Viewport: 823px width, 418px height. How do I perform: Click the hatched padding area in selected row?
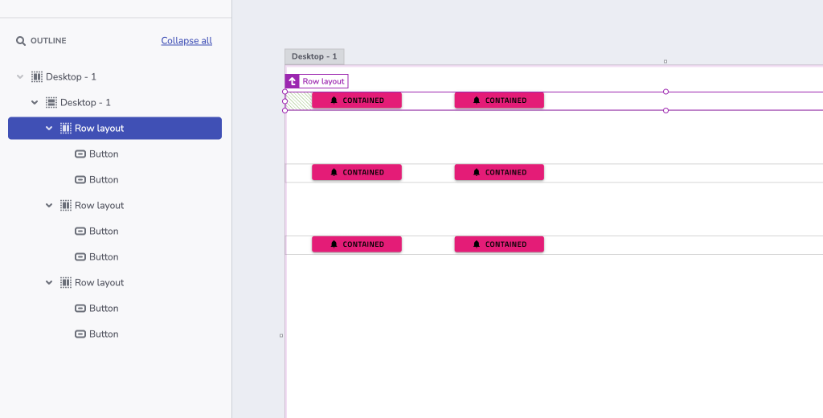[x=299, y=100]
